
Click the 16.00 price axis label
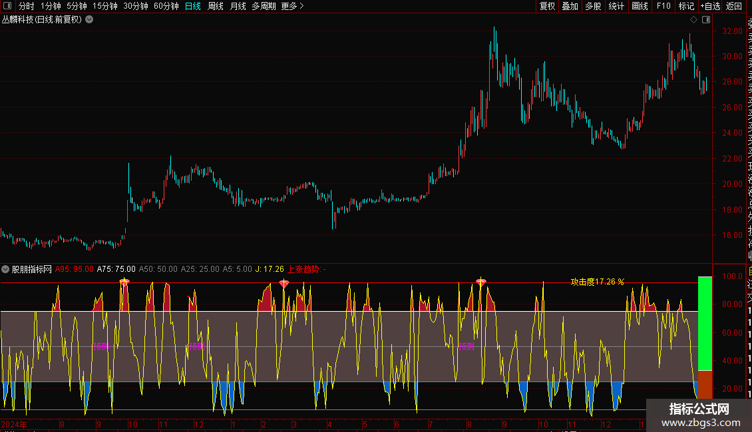click(732, 235)
